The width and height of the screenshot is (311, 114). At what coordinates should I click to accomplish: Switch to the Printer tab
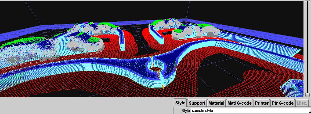(x=262, y=103)
